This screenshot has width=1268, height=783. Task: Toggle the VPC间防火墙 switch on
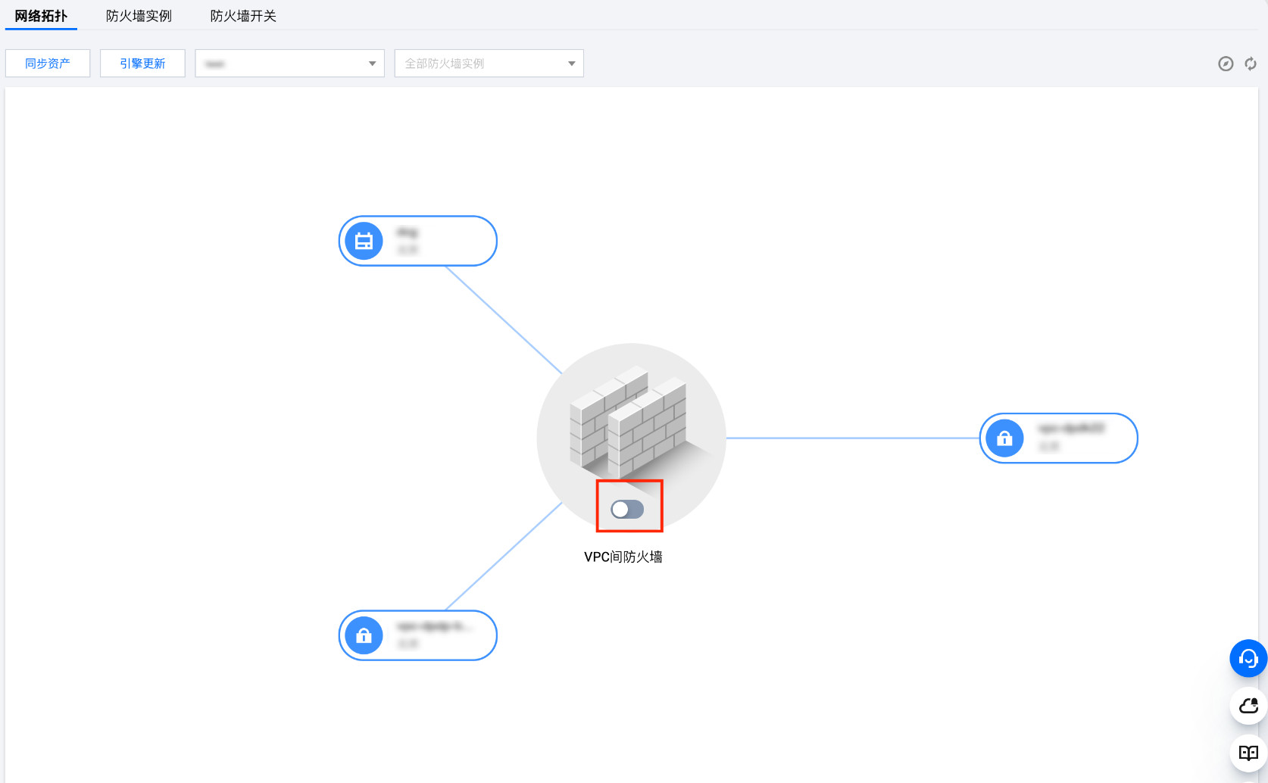[627, 509]
